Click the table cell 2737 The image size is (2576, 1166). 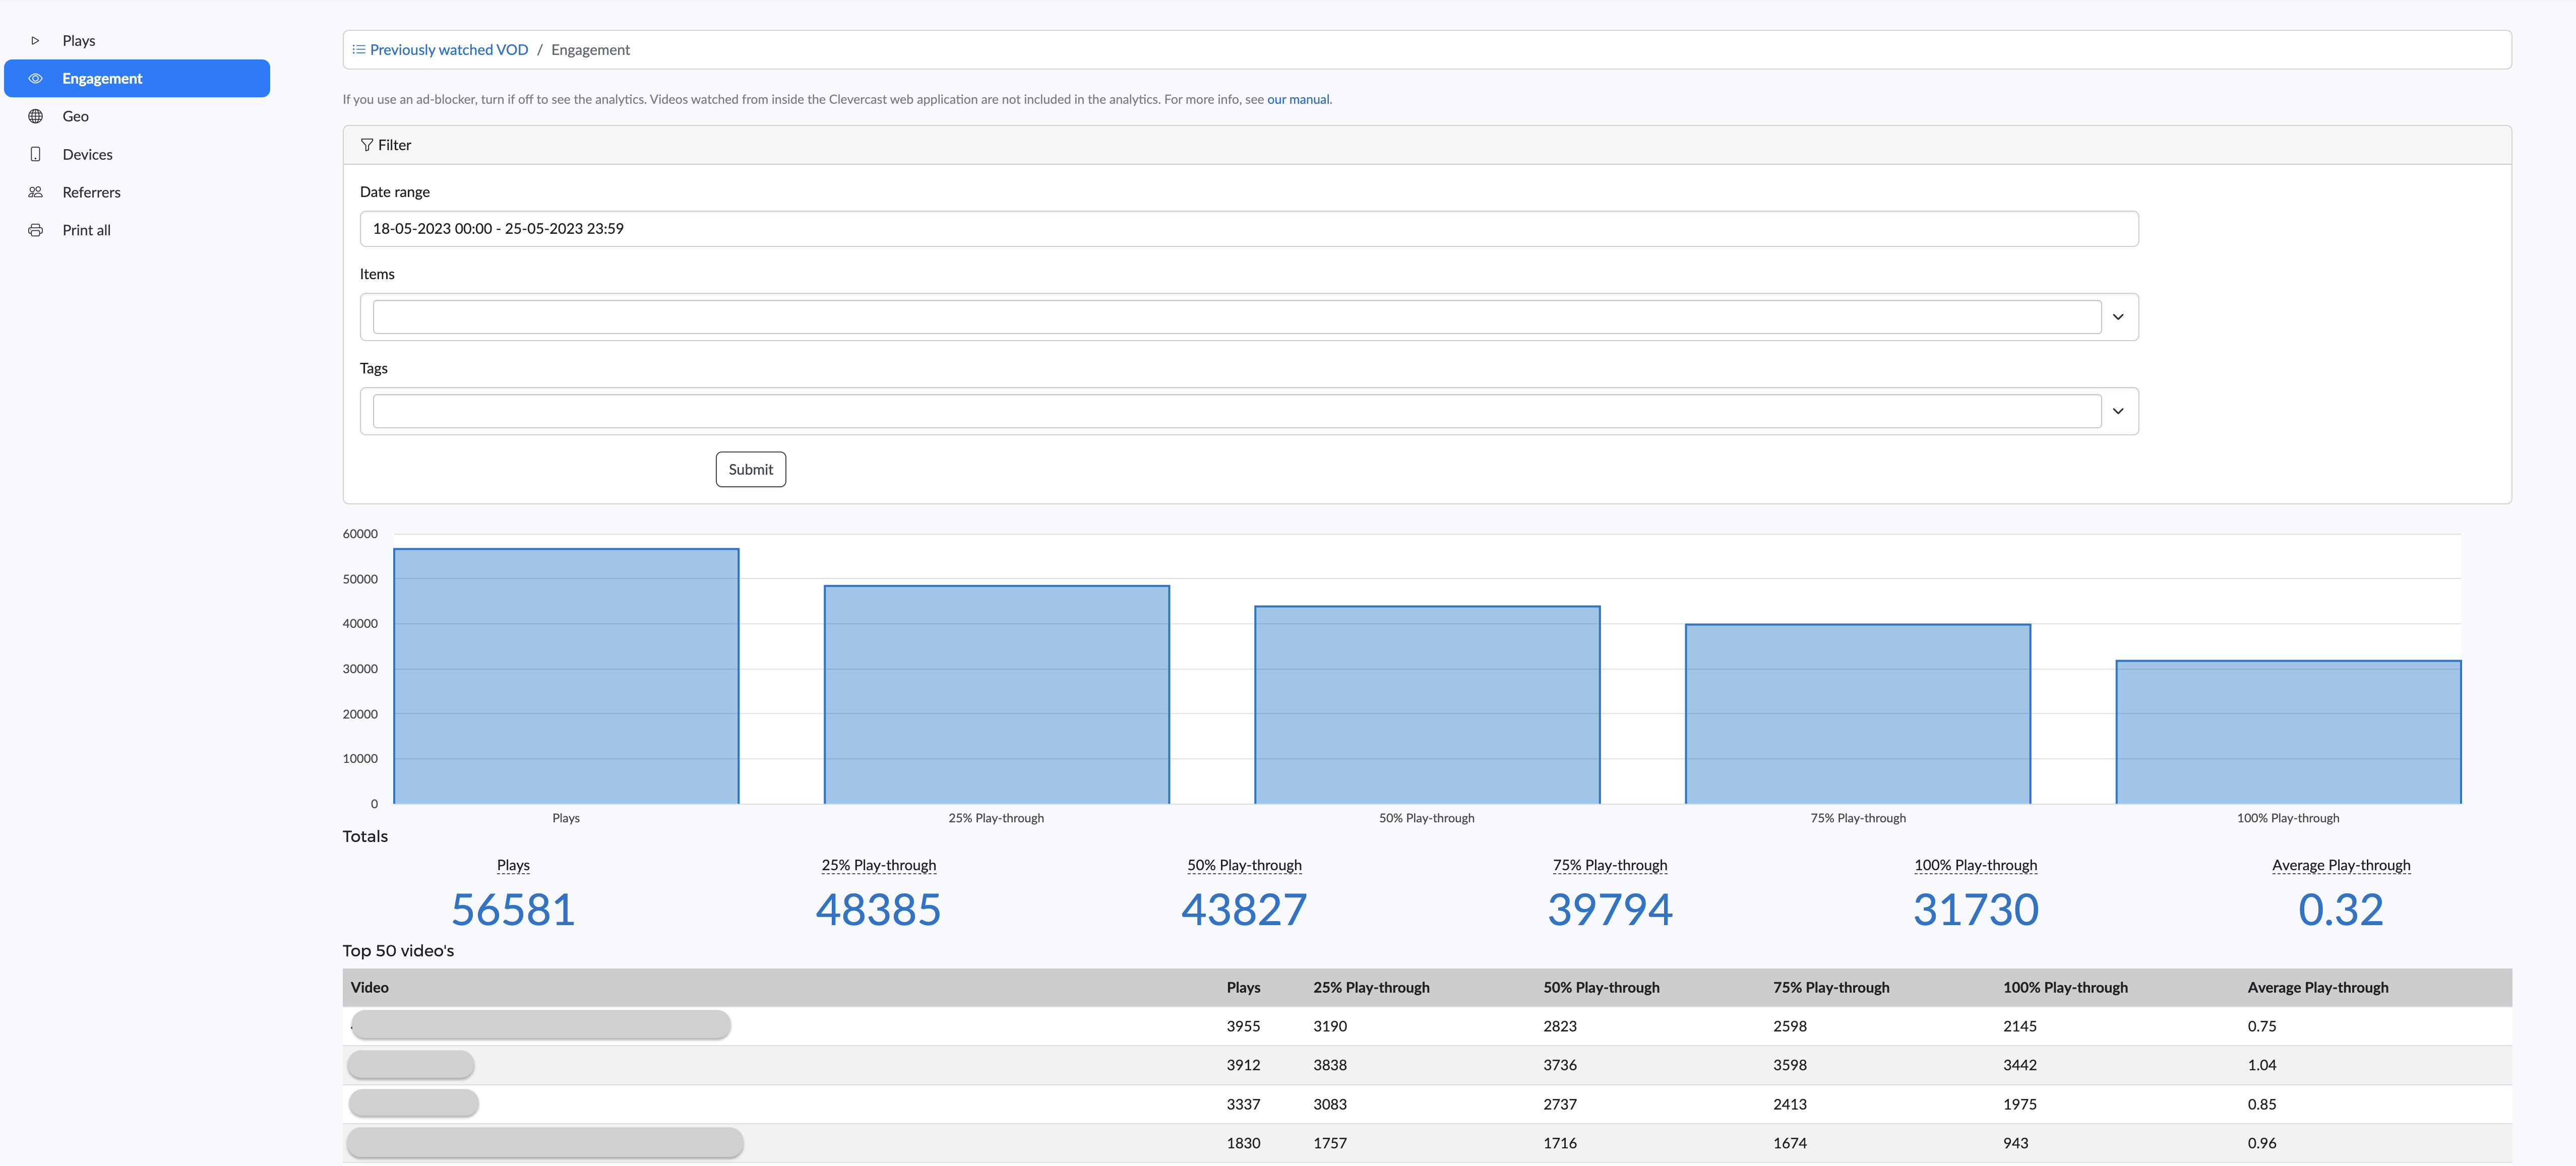point(1560,1105)
